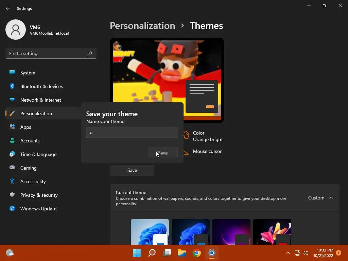Click the Personalization breadcrumb link
This screenshot has width=348, height=261.
click(x=142, y=26)
